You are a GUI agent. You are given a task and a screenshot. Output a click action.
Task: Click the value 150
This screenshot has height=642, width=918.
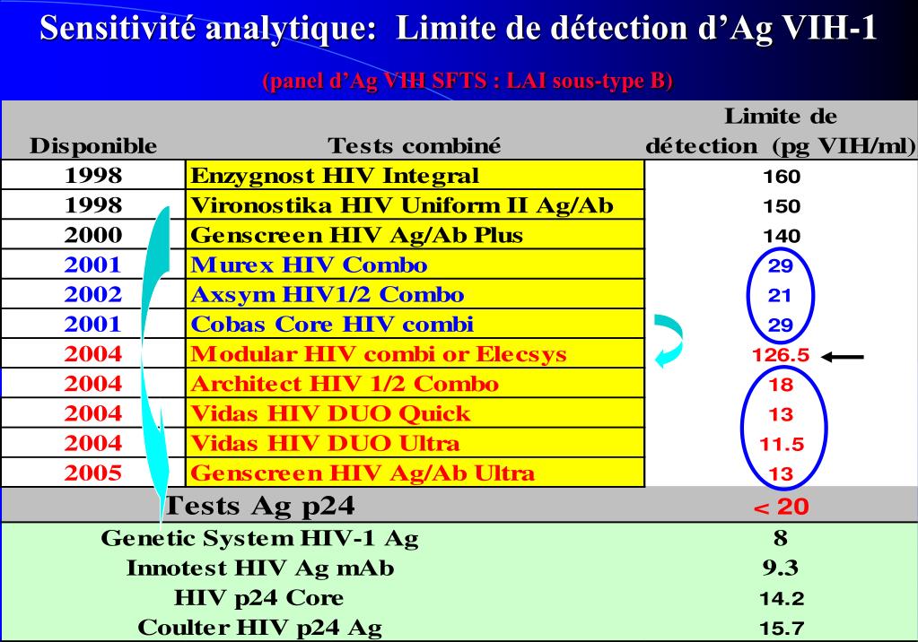pyautogui.click(x=782, y=206)
